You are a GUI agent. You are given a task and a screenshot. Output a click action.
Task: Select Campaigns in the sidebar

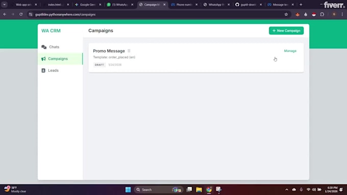pyautogui.click(x=60, y=59)
